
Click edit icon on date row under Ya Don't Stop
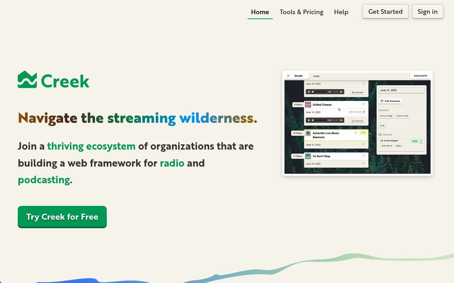364,163
